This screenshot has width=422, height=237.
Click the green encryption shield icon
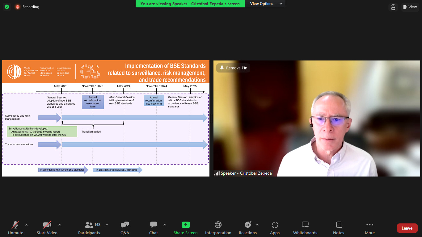point(7,7)
